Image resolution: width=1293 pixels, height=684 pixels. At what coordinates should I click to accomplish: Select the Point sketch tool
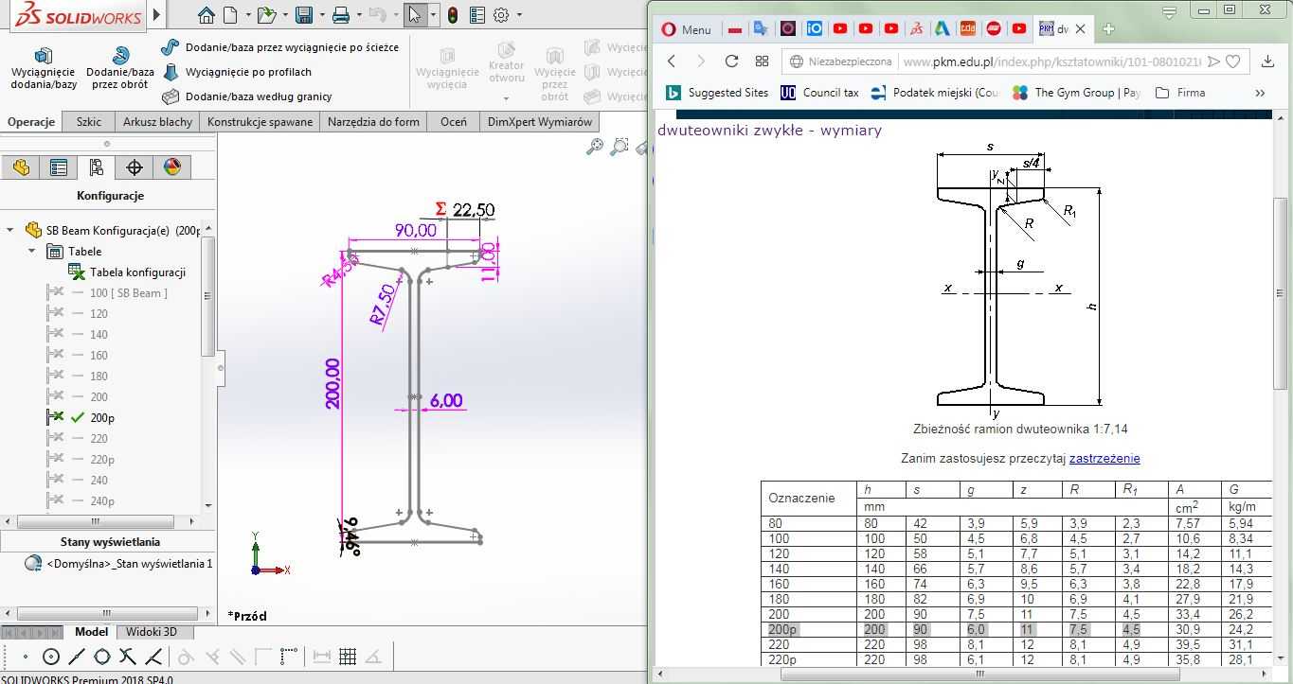pos(26,657)
